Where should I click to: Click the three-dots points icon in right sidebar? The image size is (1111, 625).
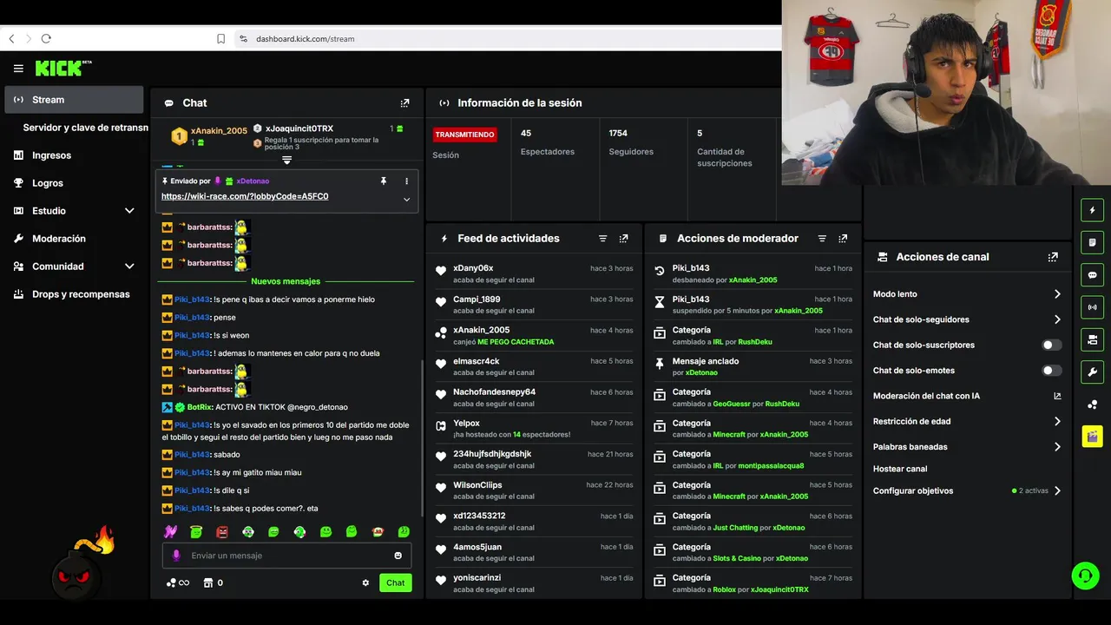(x=1092, y=405)
